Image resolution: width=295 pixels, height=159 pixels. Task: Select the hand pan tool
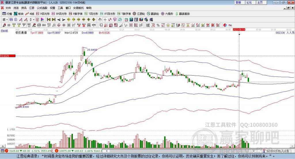100,19
